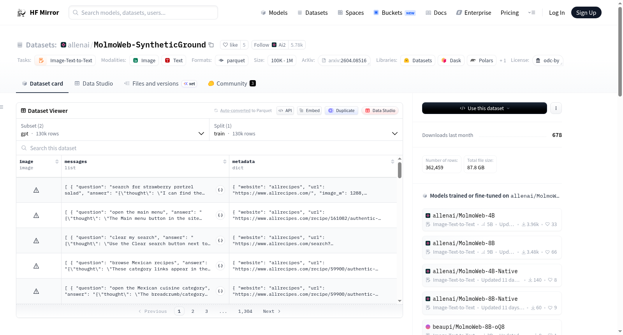Select the parquet format tag
The width and height of the screenshot is (623, 335).
tap(232, 60)
